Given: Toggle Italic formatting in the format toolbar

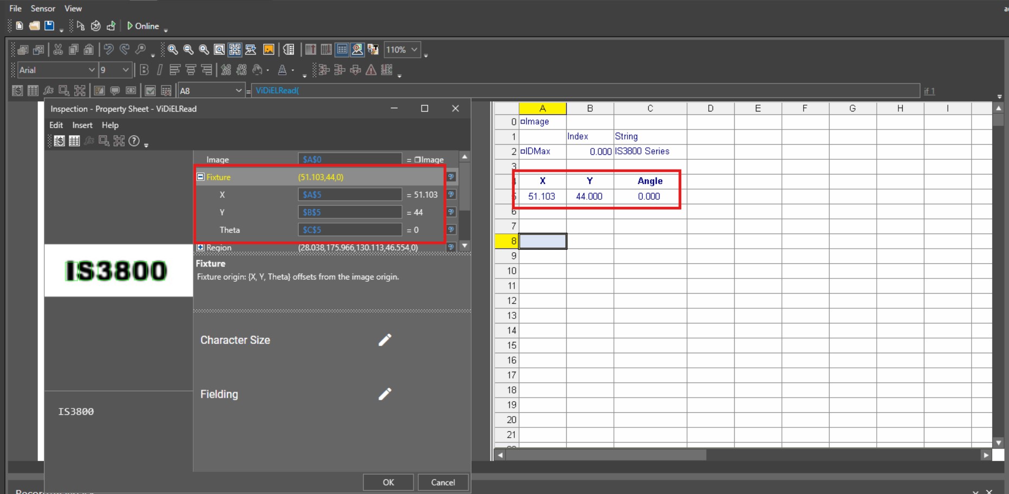Looking at the screenshot, I should 159,70.
